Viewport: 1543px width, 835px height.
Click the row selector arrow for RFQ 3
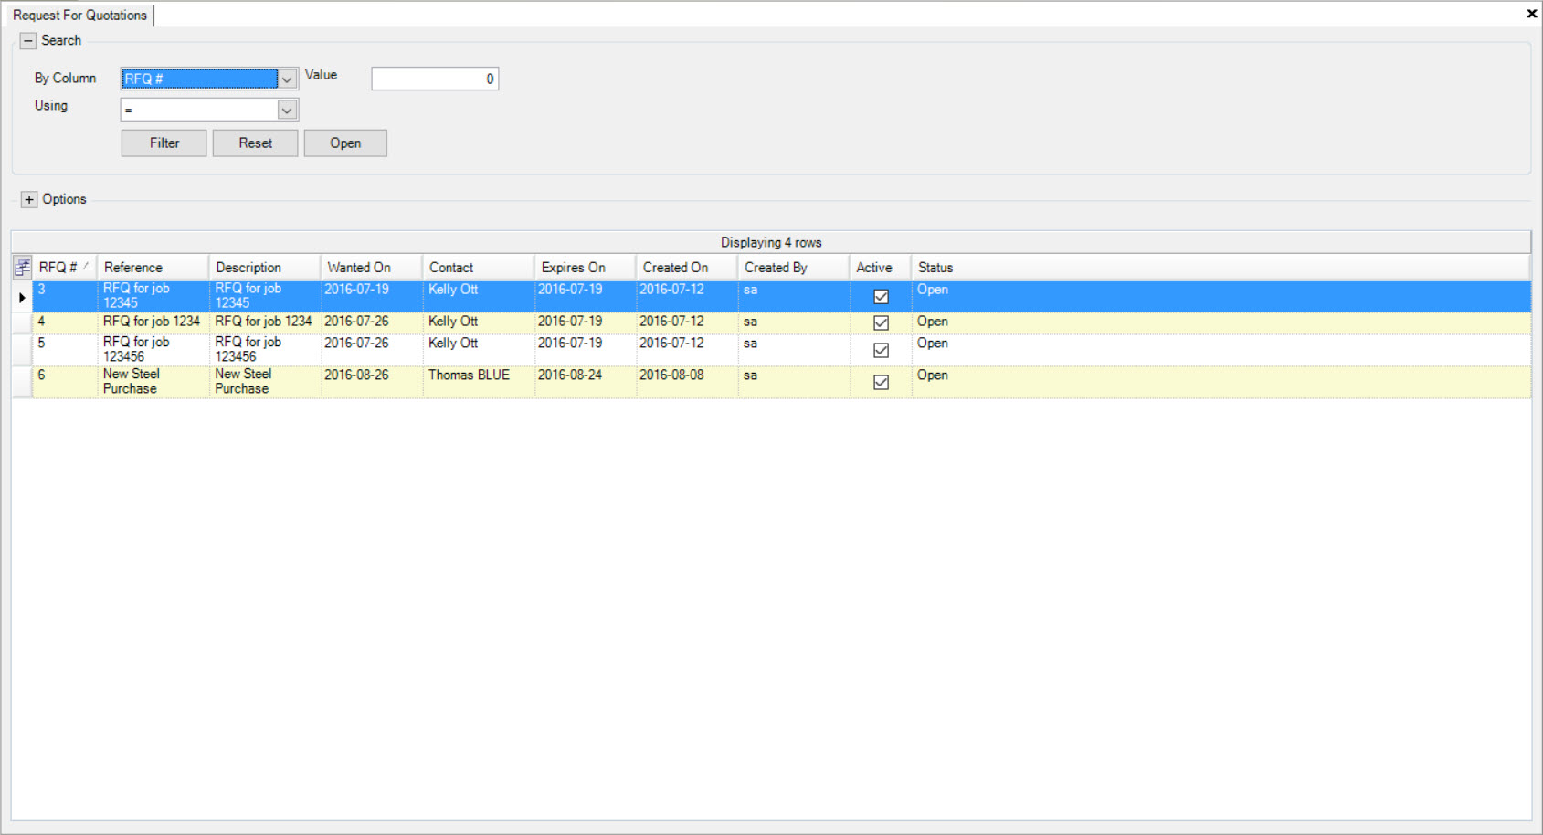coord(22,297)
